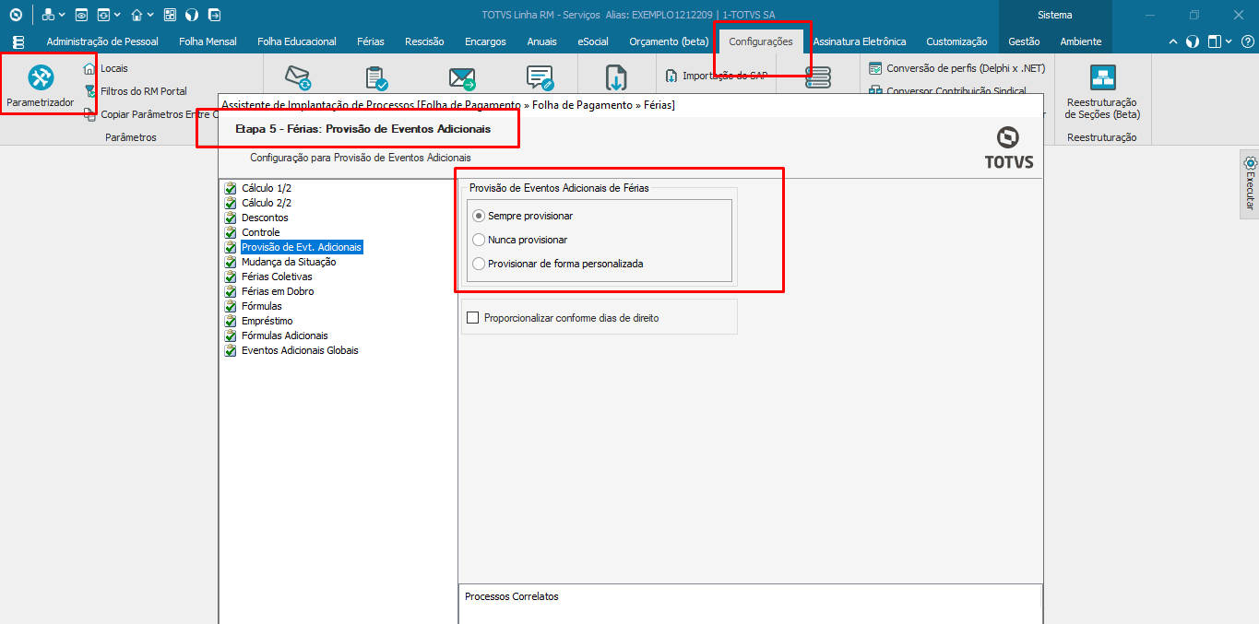Image resolution: width=1259 pixels, height=624 pixels.
Task: Click the envelope with refresh icon
Action: (x=298, y=78)
